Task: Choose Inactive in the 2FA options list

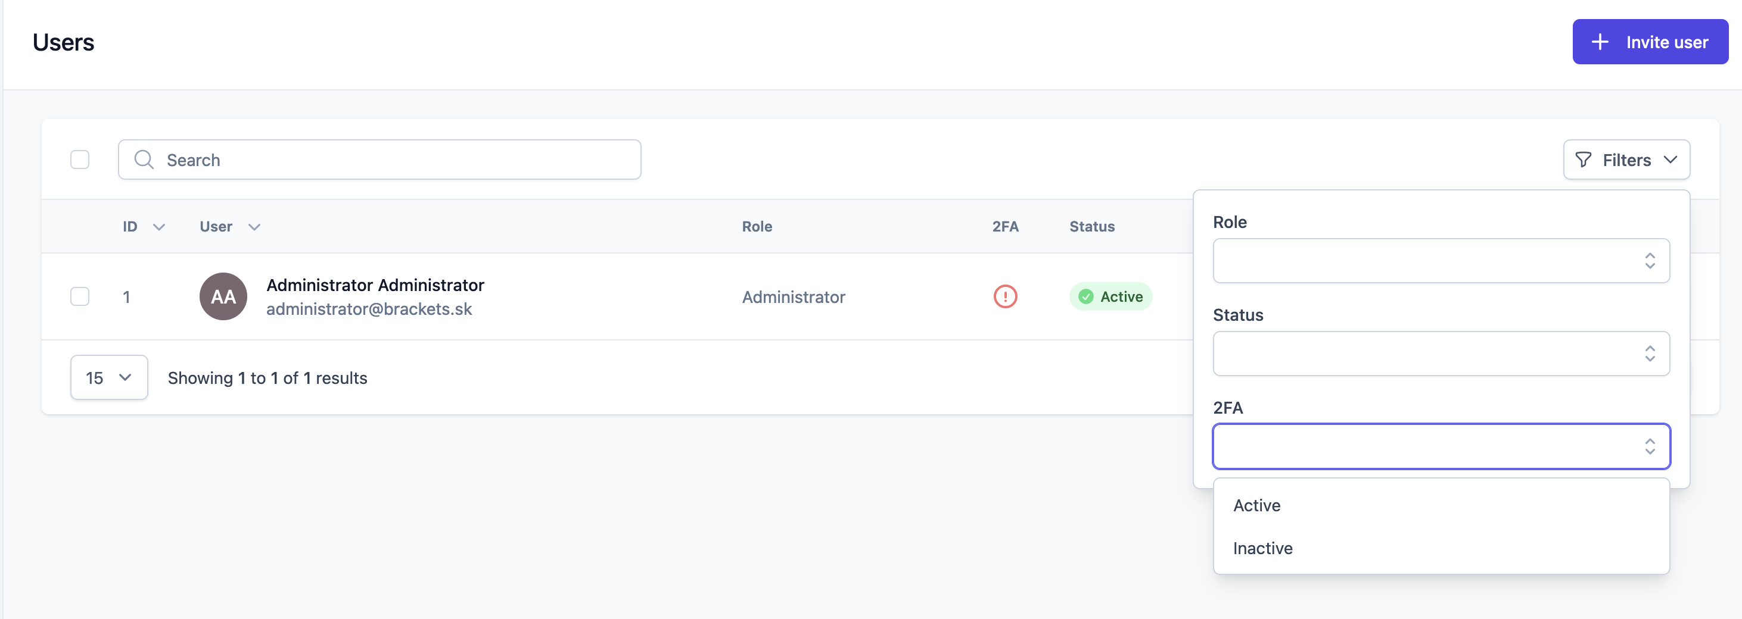Action: pyautogui.click(x=1441, y=548)
